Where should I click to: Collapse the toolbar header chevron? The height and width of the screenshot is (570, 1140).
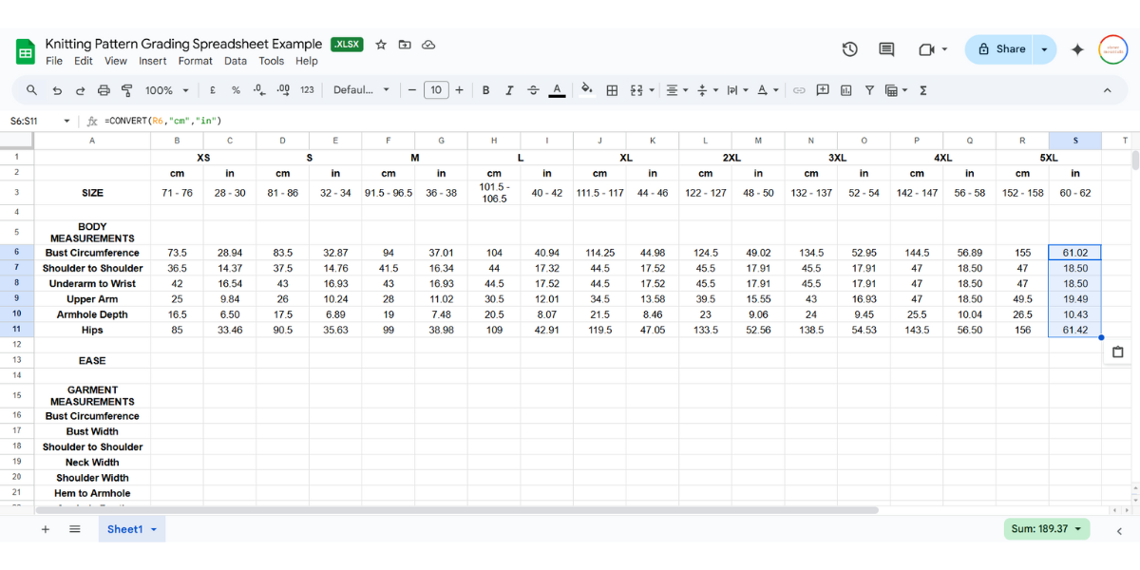(x=1107, y=90)
